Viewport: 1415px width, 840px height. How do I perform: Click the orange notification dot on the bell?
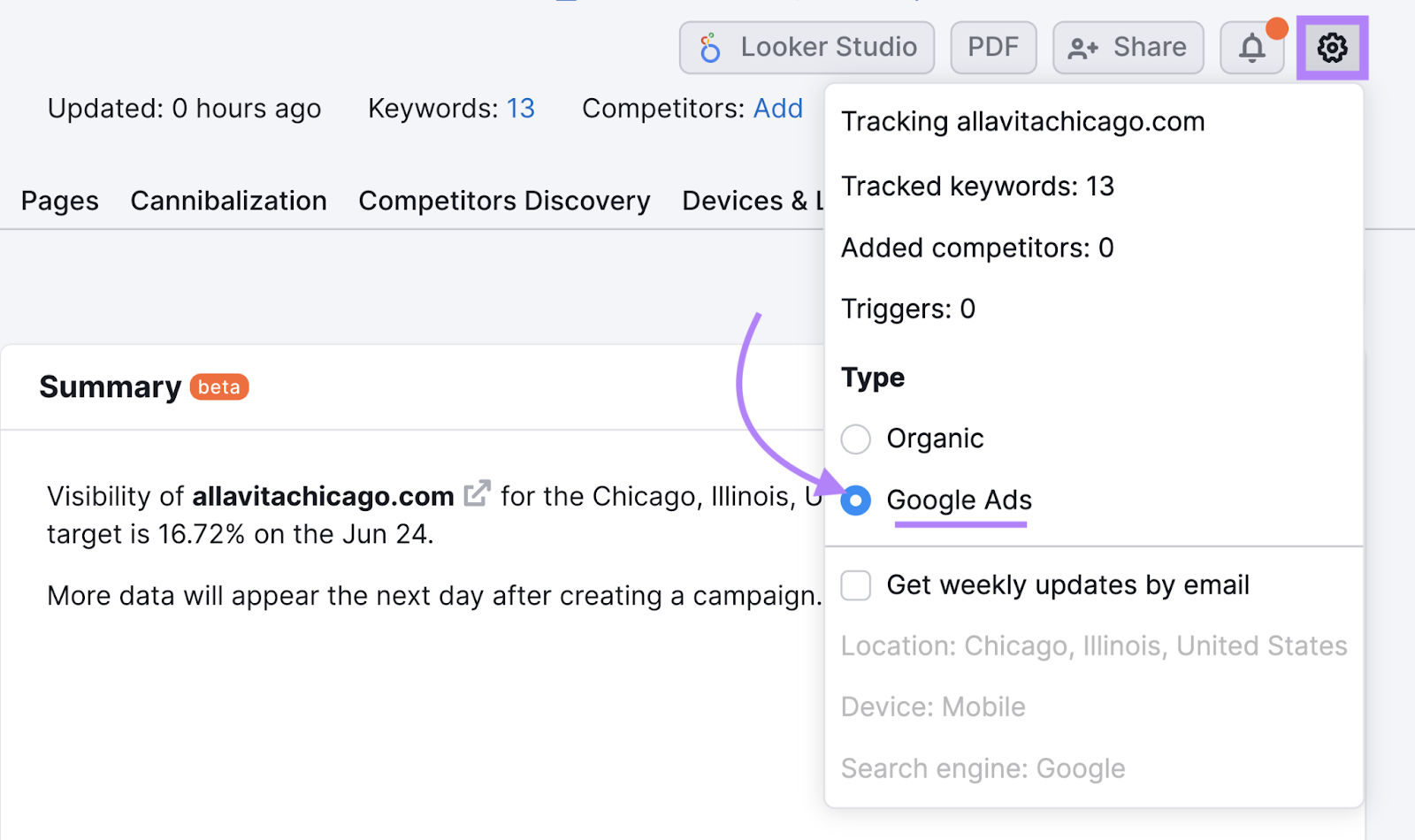(x=1275, y=28)
